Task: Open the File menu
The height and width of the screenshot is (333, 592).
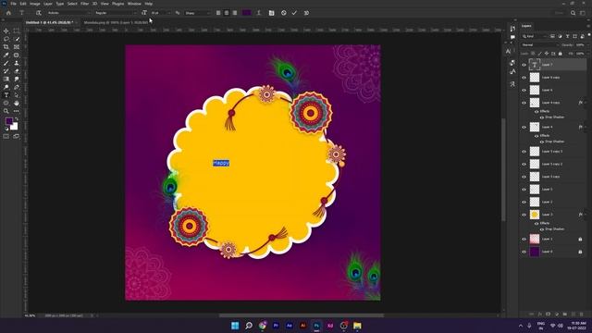Action: pyautogui.click(x=13, y=4)
